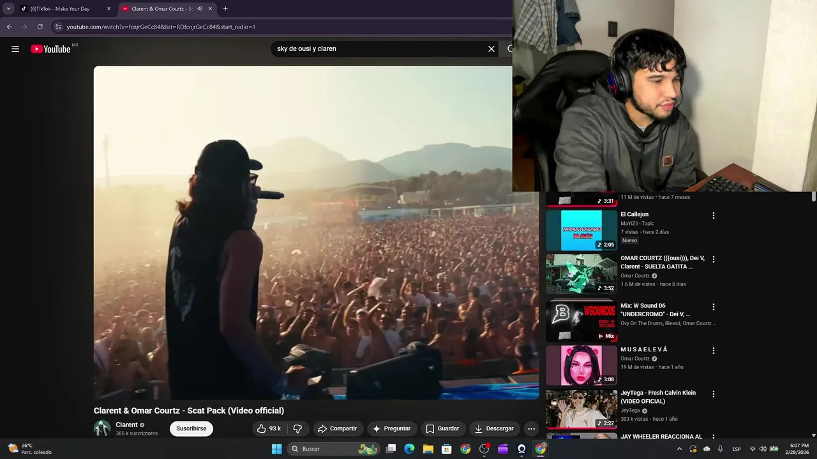Open options menu for Mix W Sound 06

(714, 307)
